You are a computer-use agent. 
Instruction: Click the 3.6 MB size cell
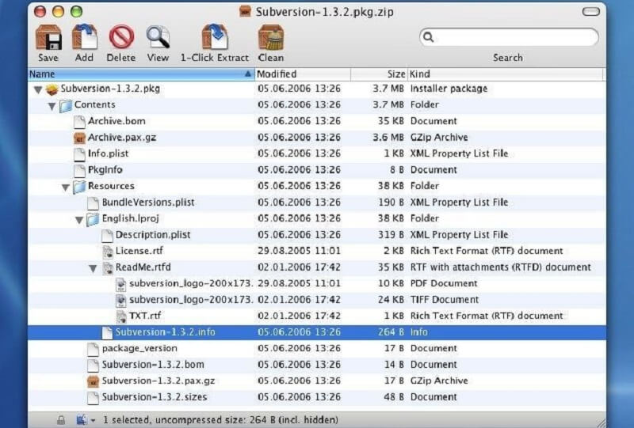(388, 138)
